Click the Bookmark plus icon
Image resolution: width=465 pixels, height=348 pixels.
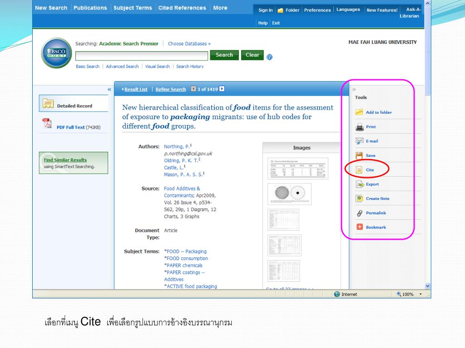pos(359,227)
